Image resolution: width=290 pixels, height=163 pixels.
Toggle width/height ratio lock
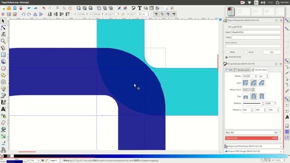coord(123,14)
